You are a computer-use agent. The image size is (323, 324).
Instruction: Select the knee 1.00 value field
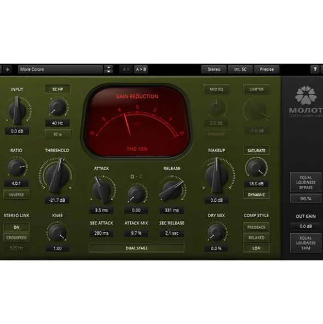(57, 248)
